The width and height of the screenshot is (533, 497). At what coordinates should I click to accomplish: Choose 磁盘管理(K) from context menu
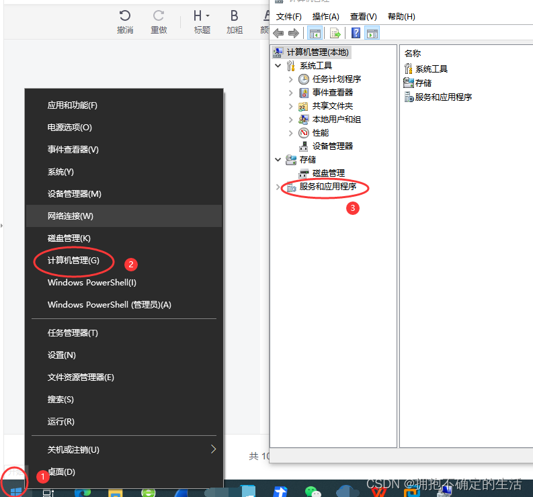tap(124, 238)
